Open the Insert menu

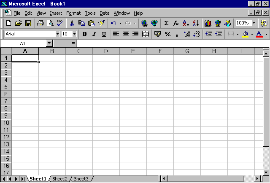tap(56, 13)
